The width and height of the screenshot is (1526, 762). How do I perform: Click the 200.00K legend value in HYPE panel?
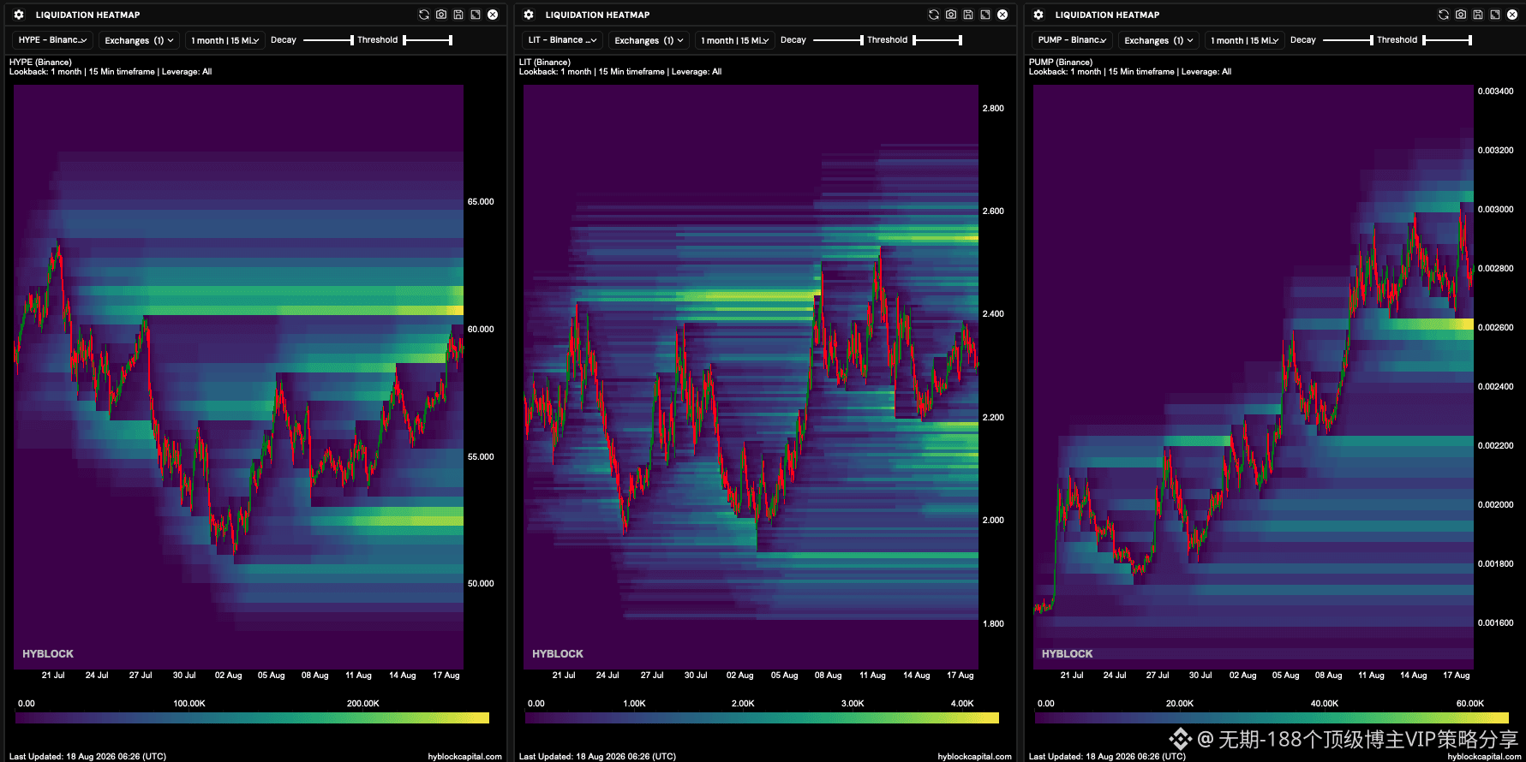pos(363,704)
